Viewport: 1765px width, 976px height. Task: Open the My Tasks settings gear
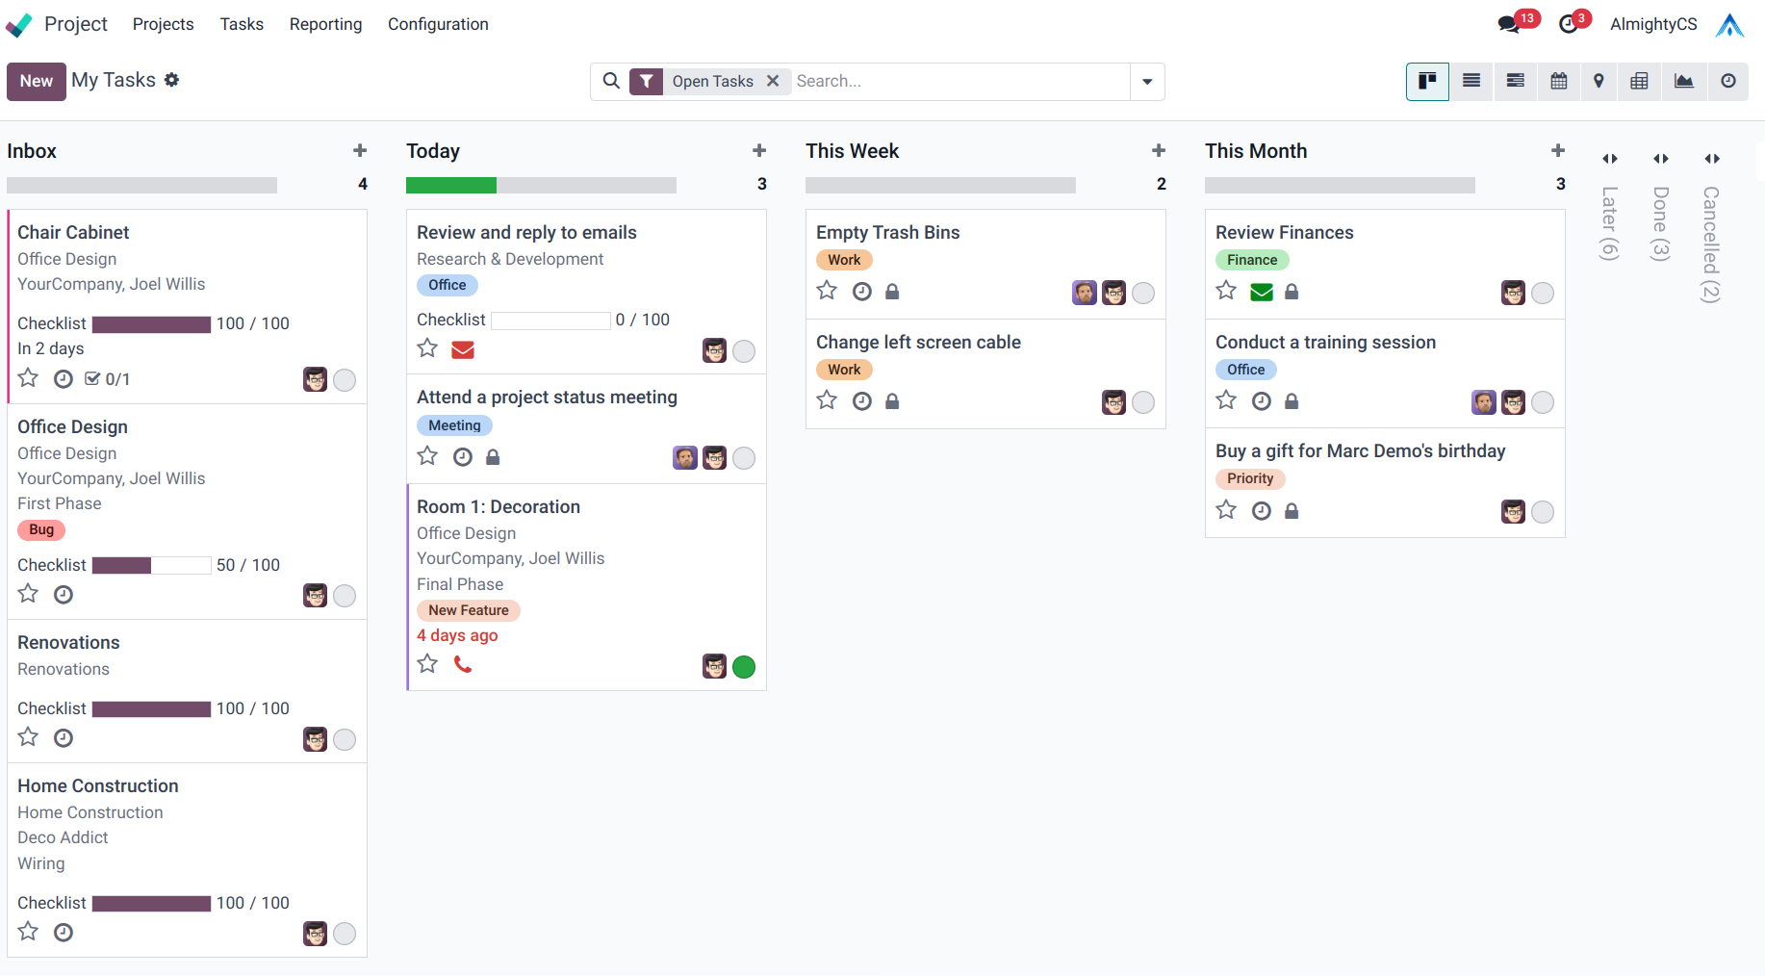(171, 80)
